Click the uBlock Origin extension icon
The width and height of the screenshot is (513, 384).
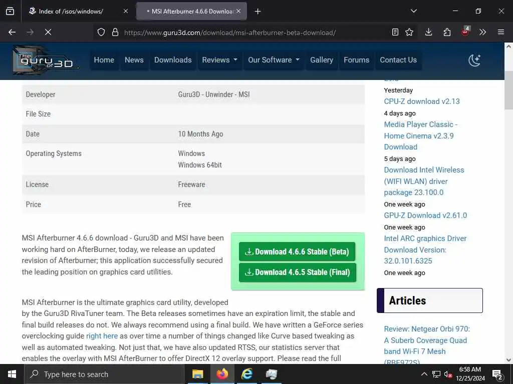(x=465, y=31)
